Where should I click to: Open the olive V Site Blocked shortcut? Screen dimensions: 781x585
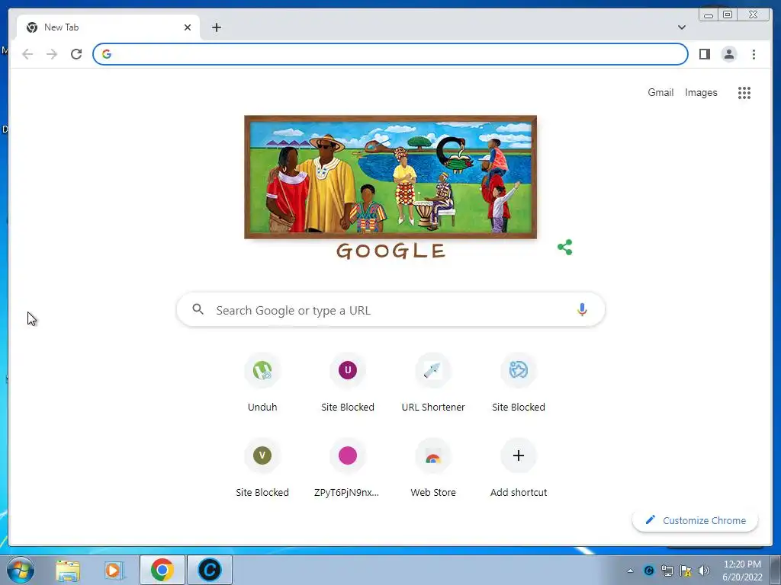[x=262, y=468]
